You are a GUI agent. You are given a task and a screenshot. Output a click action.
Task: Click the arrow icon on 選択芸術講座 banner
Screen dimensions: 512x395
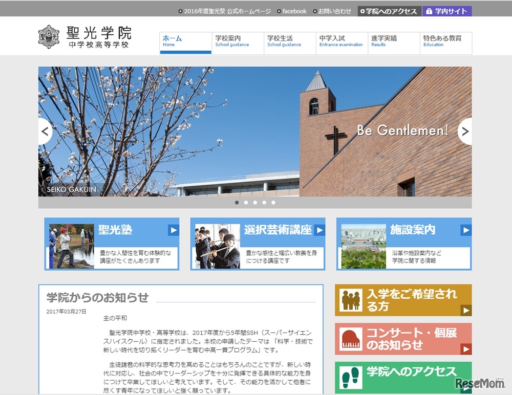[x=319, y=230]
